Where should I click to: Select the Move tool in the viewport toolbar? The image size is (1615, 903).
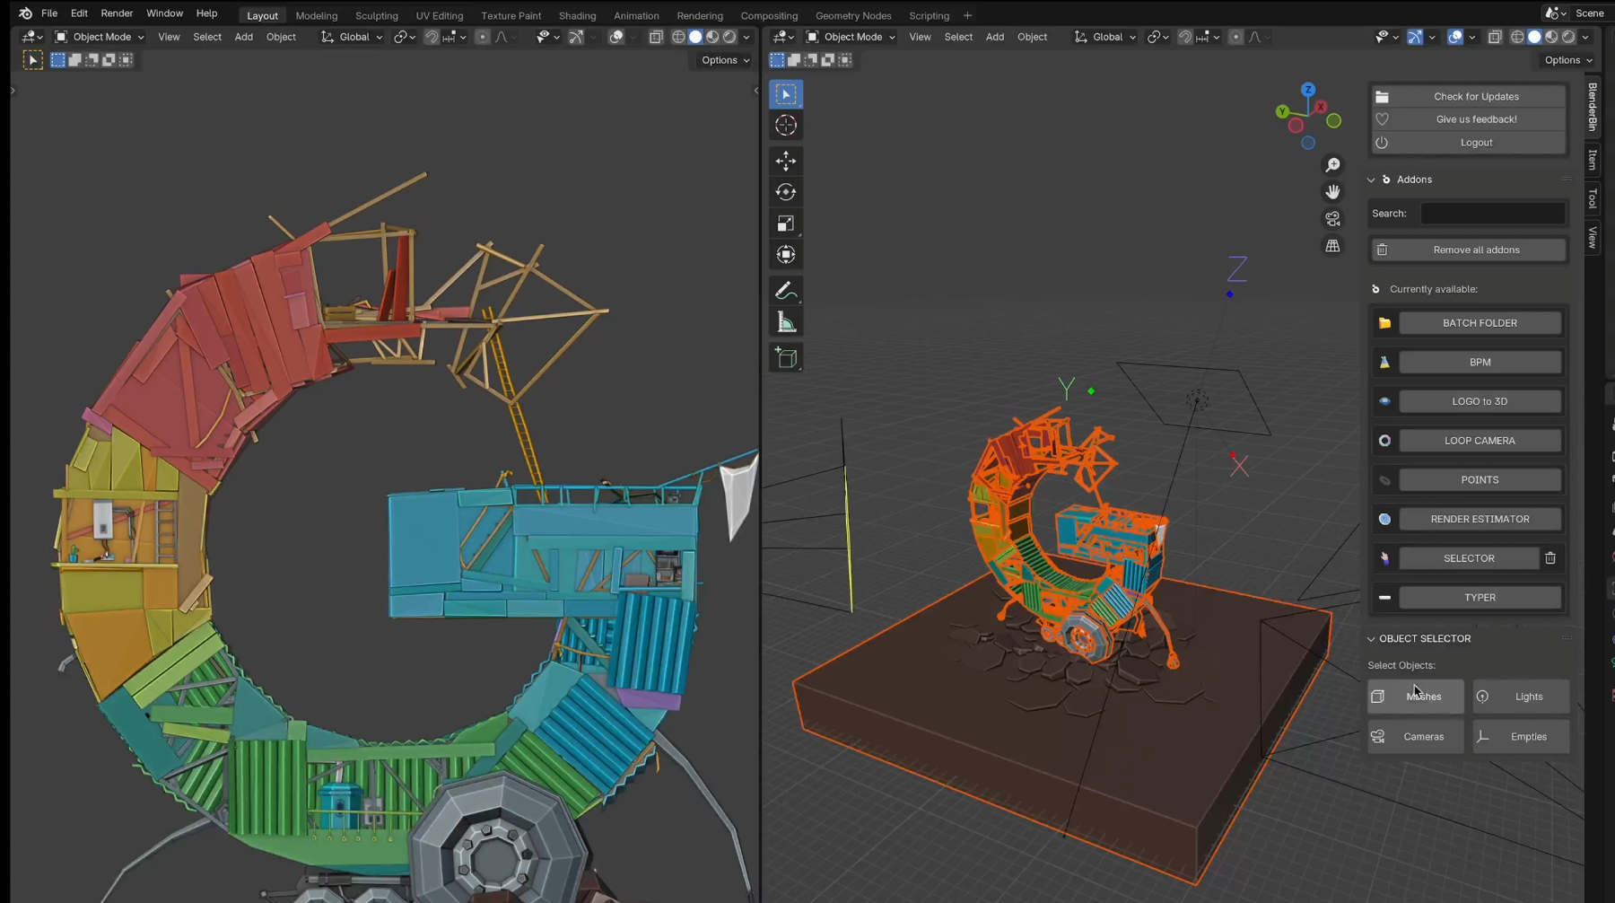point(785,161)
